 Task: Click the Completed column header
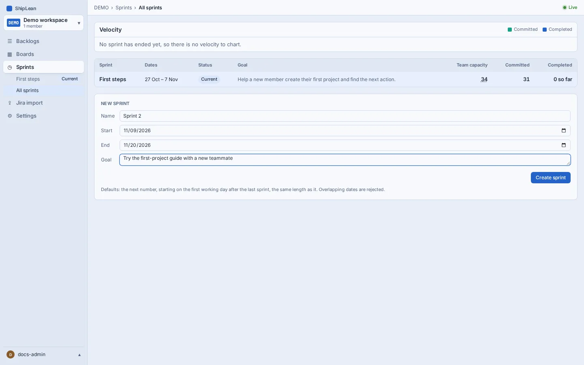coord(560,65)
